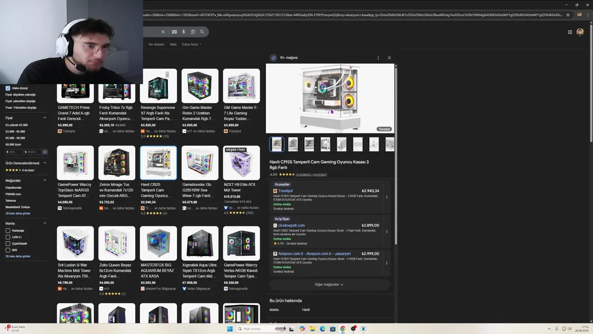This screenshot has width=593, height=334.
Task: Tick the LIAN LI brand checkbox
Action: click(8, 237)
